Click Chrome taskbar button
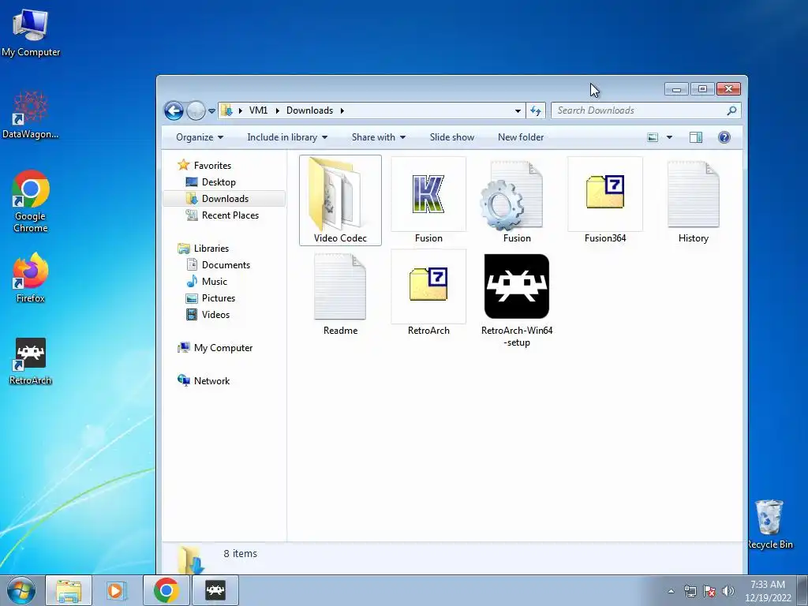 pos(166,590)
